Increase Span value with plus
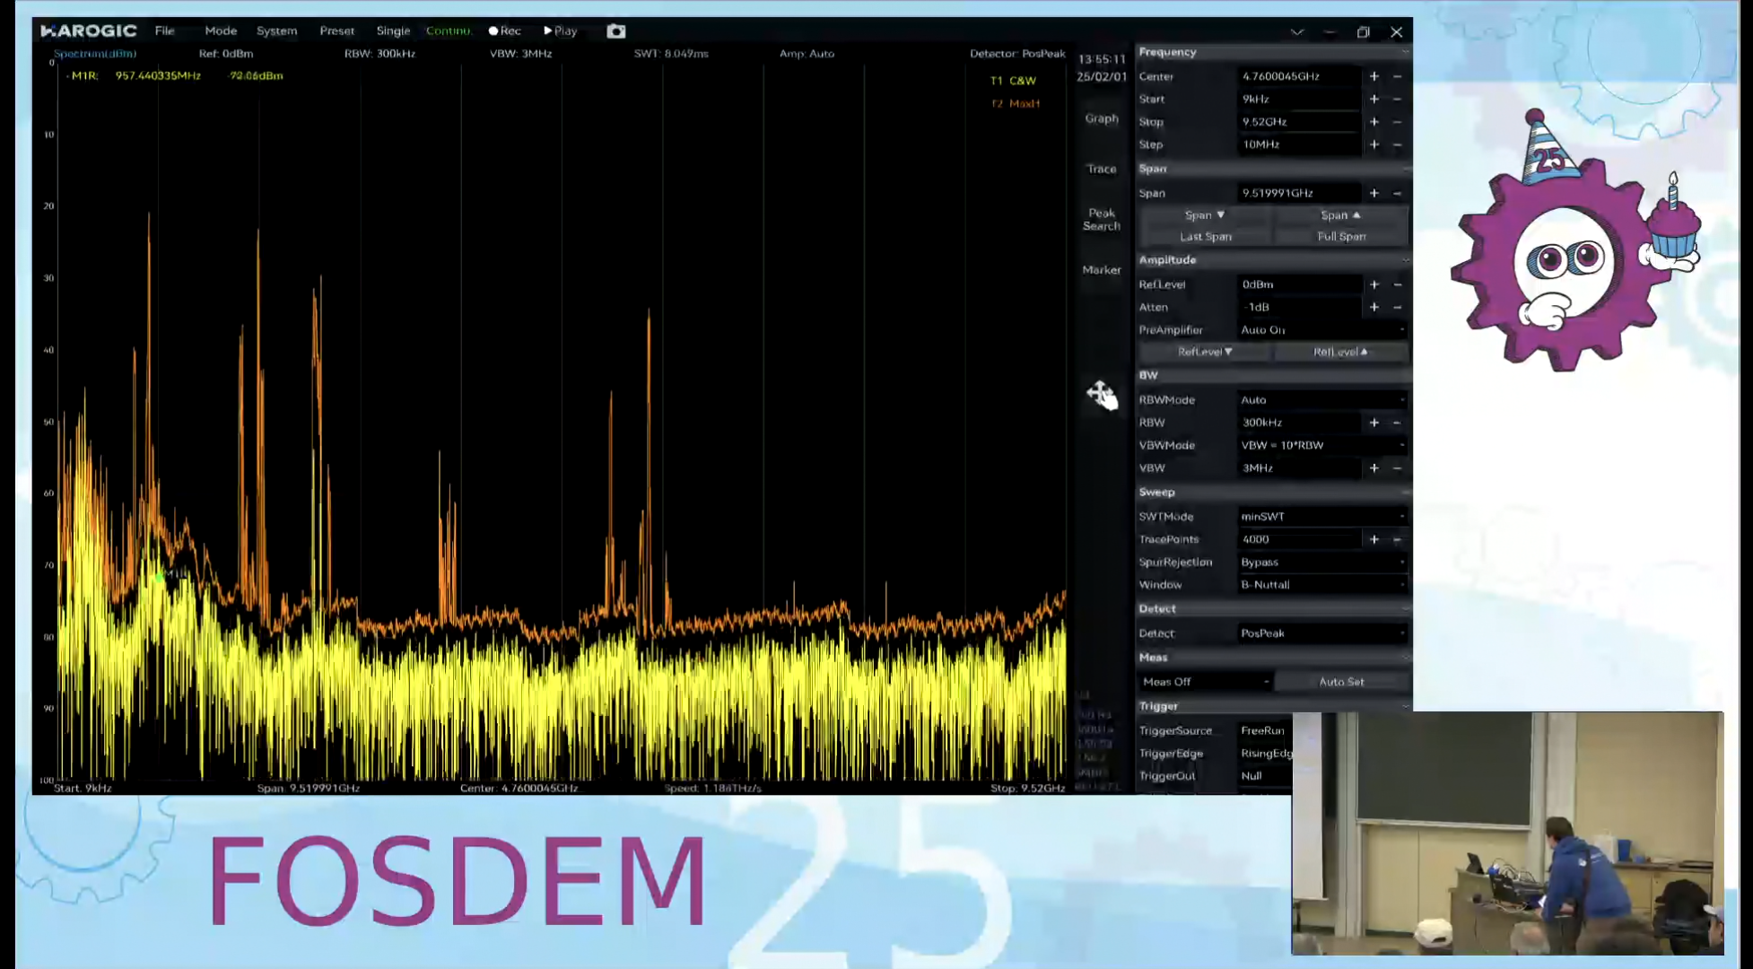The width and height of the screenshot is (1753, 969). [x=1374, y=193]
